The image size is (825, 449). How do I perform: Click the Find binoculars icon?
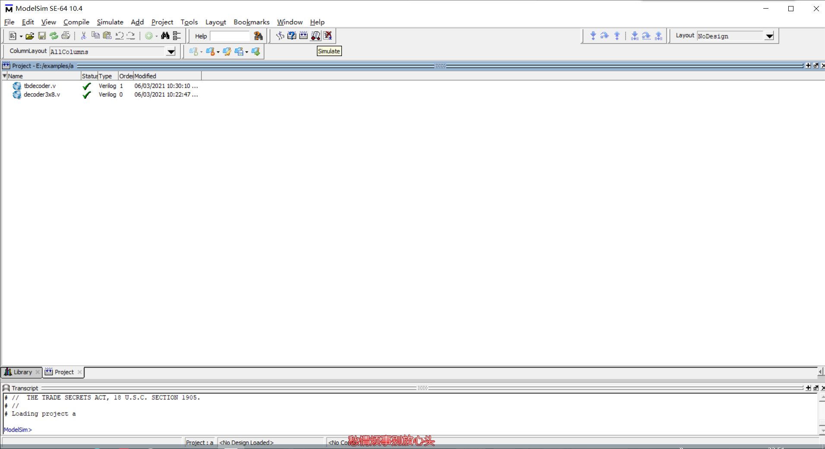[x=165, y=36]
